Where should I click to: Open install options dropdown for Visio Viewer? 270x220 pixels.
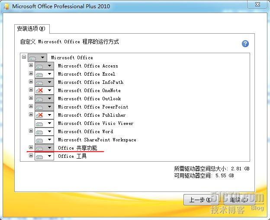(x=44, y=123)
